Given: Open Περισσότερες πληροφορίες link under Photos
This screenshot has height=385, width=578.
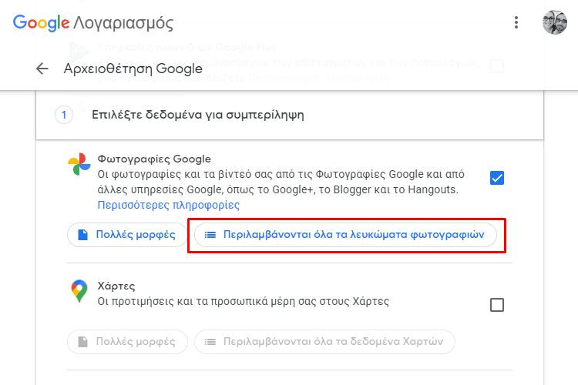Looking at the screenshot, I should click(x=169, y=205).
